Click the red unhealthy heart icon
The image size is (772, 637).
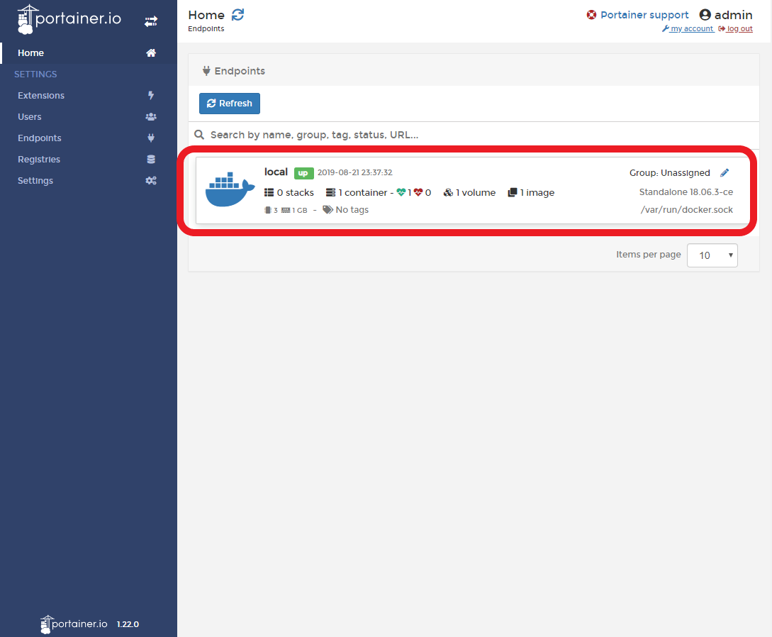pyautogui.click(x=418, y=192)
